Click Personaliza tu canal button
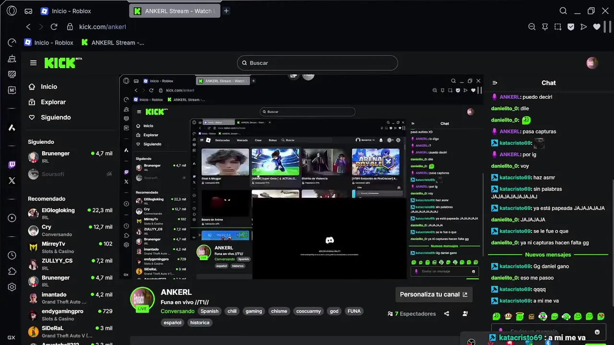 [x=434, y=295]
